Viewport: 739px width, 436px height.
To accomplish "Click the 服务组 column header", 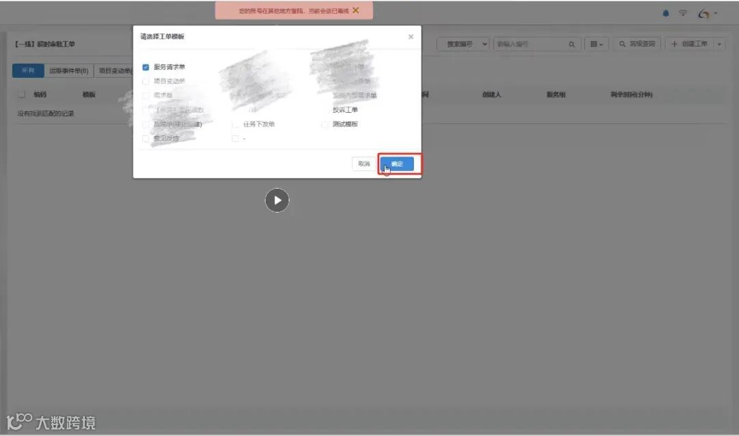I will pyautogui.click(x=556, y=94).
